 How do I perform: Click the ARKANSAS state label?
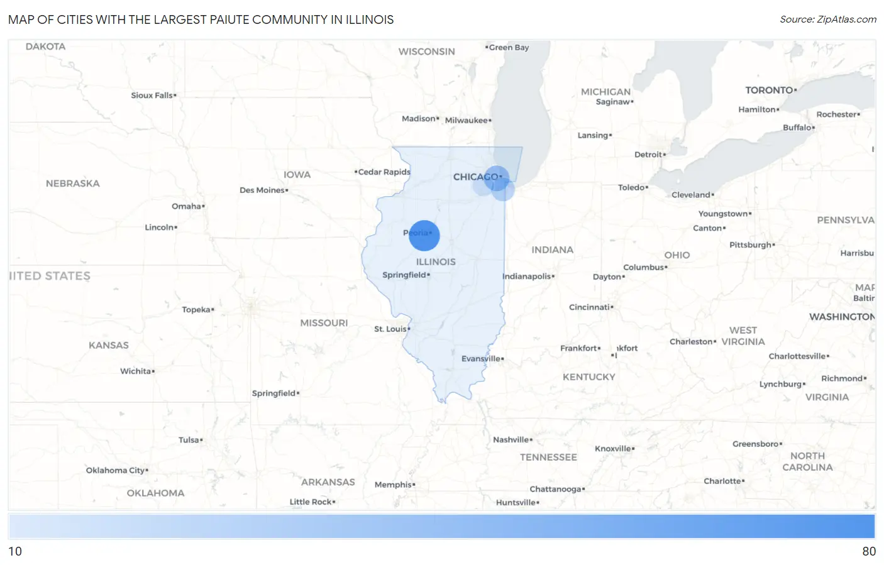[x=328, y=482]
